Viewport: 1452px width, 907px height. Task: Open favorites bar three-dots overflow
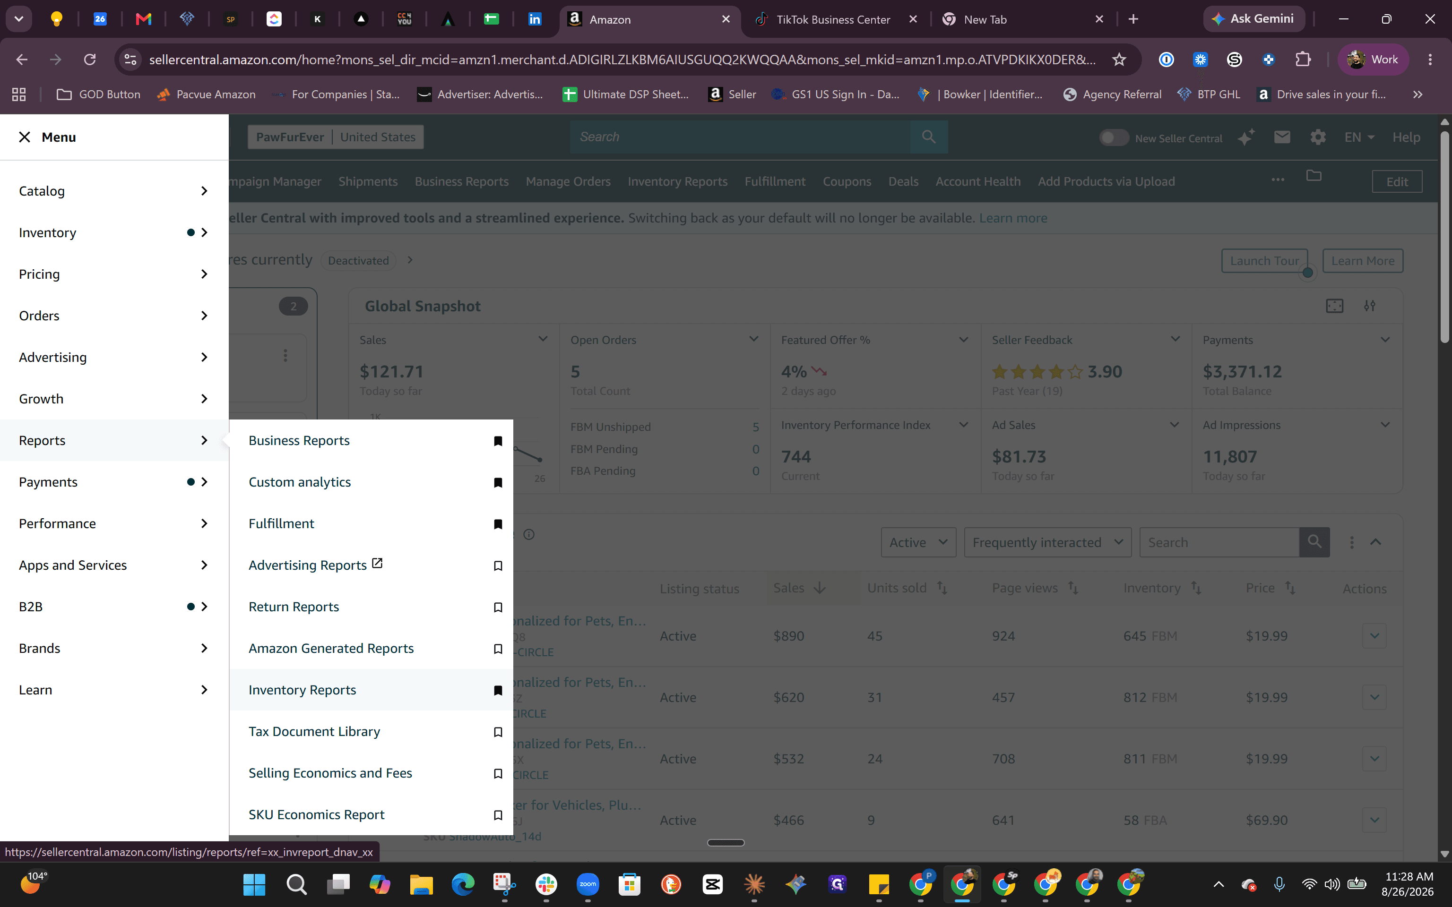click(x=1278, y=180)
